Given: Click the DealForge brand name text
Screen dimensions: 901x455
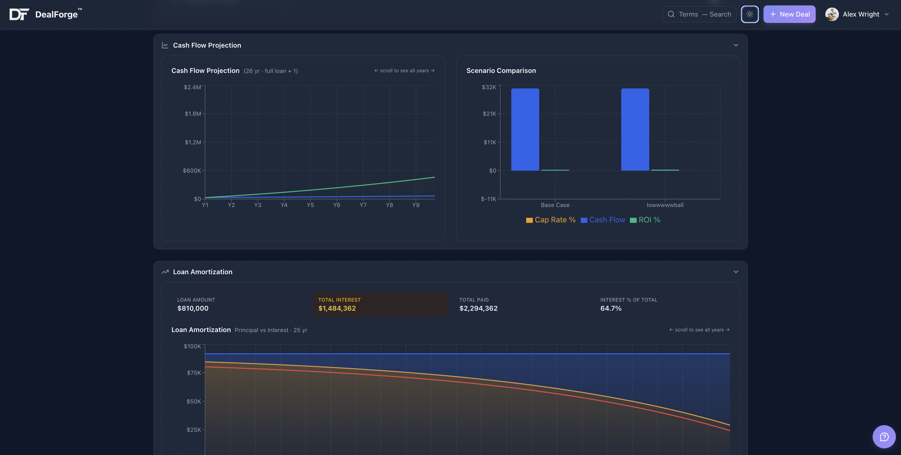Looking at the screenshot, I should point(56,14).
